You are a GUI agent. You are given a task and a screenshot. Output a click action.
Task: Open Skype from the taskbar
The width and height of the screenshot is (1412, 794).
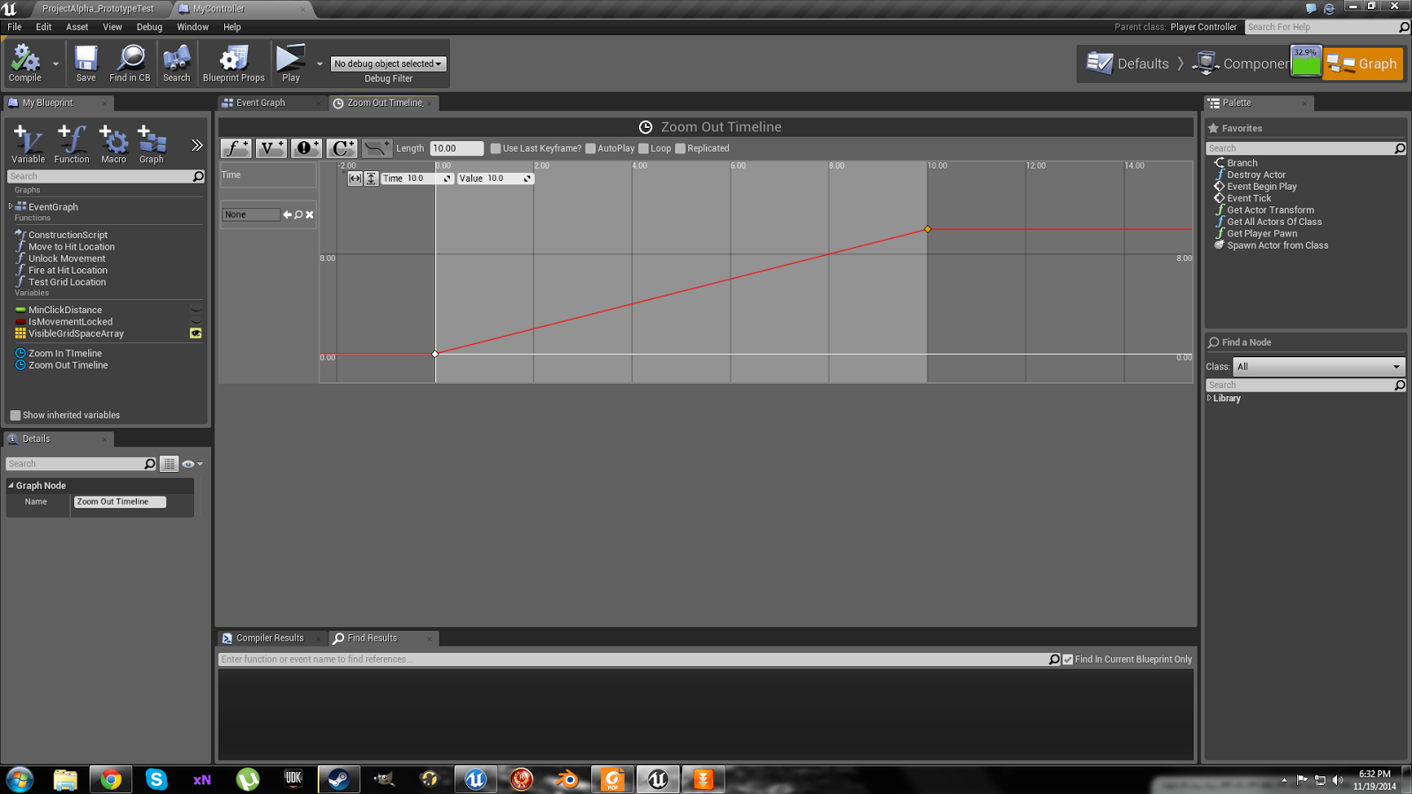(156, 779)
